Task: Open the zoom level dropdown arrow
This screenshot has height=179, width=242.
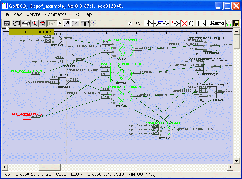Action: tap(60, 23)
